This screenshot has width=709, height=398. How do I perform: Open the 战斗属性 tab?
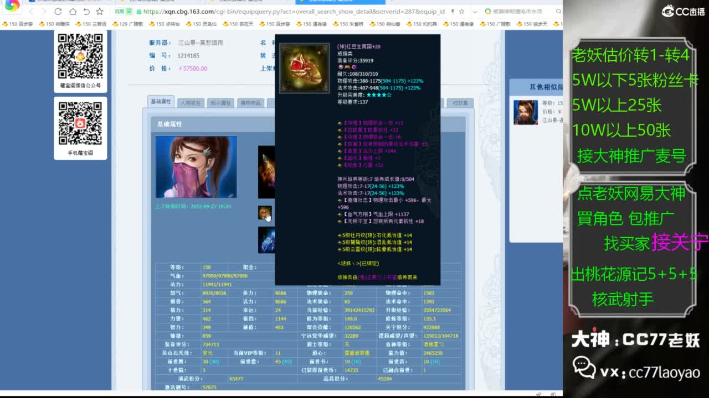click(220, 103)
